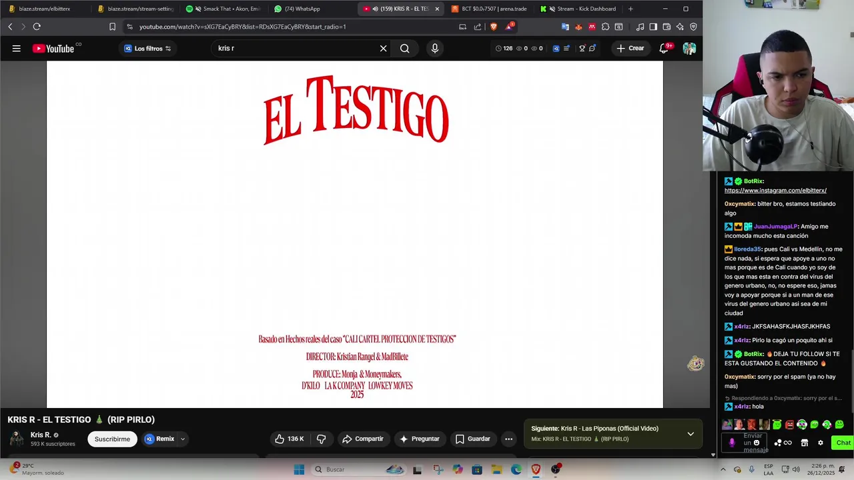Click the Kris R. channel name

pos(41,435)
